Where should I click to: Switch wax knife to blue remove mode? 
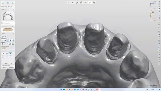pyautogui.click(x=7, y=53)
